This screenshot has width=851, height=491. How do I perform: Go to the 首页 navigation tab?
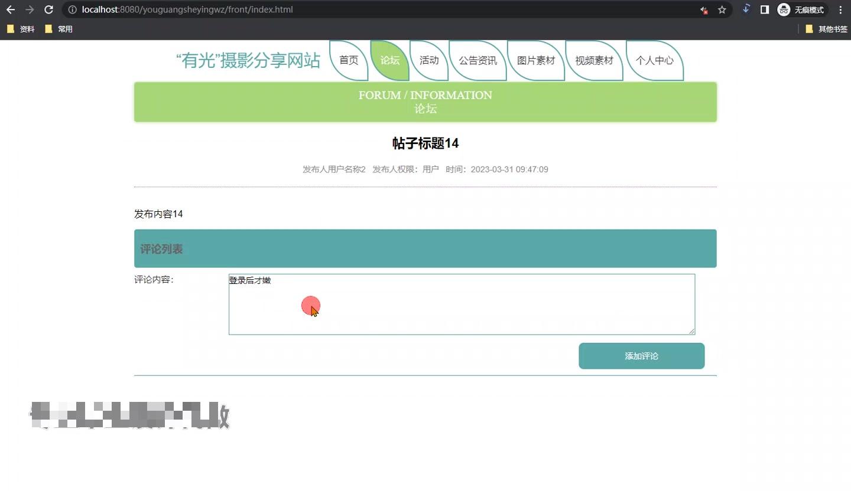coord(349,60)
